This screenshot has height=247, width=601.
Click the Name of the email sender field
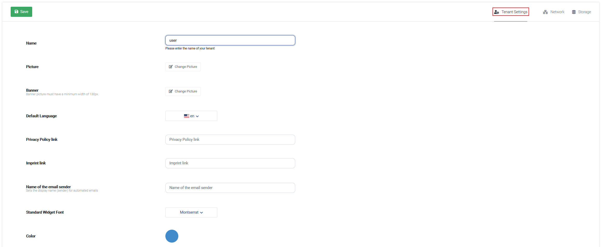(x=230, y=188)
